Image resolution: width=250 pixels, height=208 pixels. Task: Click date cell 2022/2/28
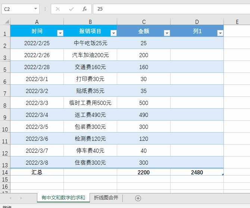[x=37, y=67]
